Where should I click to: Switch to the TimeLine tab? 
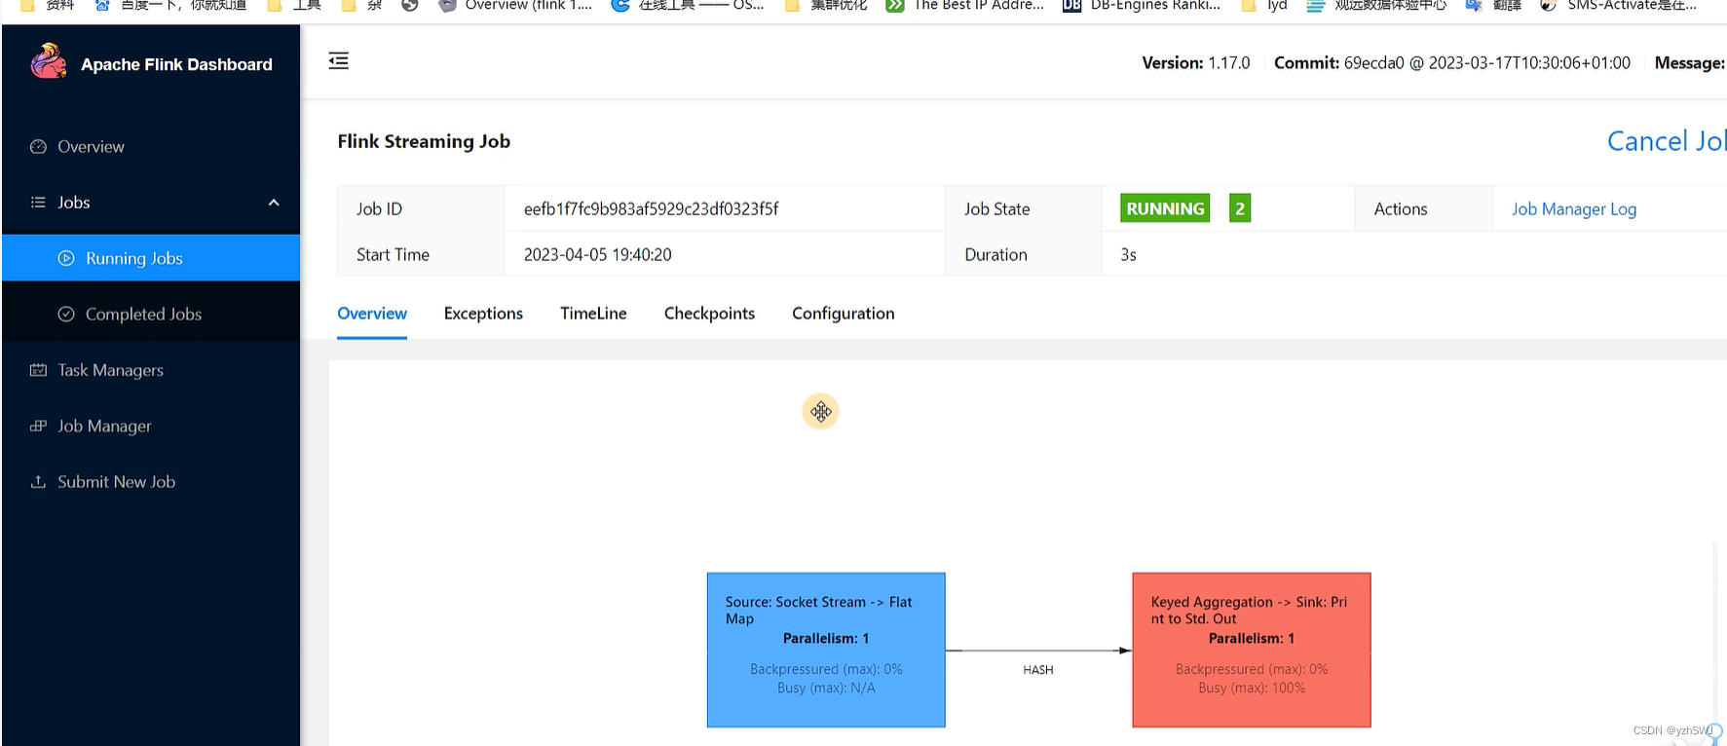click(x=593, y=314)
